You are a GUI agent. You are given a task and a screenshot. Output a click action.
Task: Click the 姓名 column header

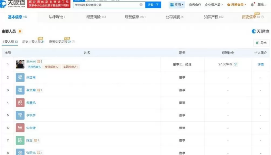click(87, 53)
